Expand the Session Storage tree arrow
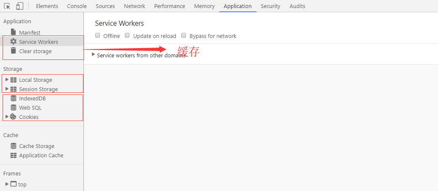 pyautogui.click(x=7, y=89)
